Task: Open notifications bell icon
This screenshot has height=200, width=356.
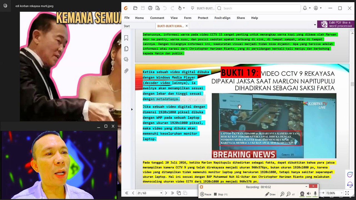Action: coord(305,8)
